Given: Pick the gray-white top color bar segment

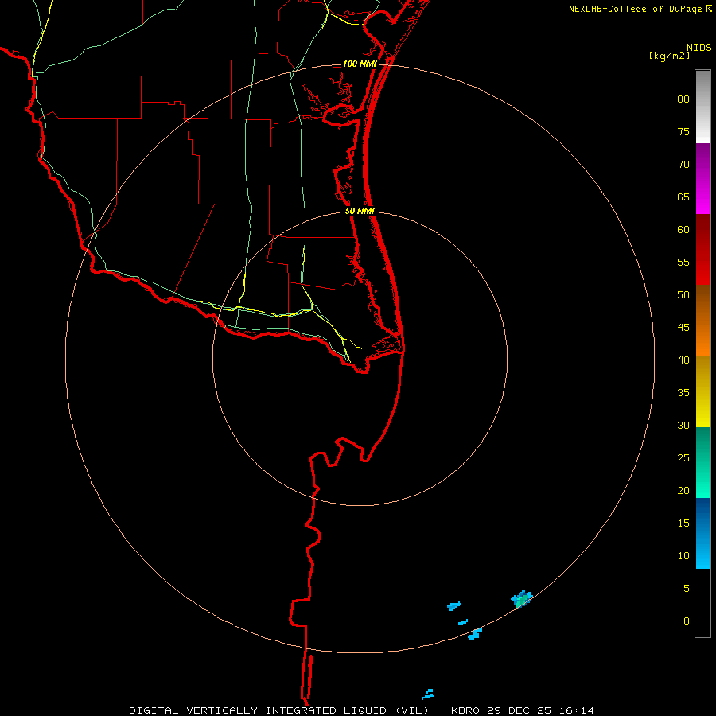Looking at the screenshot, I should tap(702, 107).
